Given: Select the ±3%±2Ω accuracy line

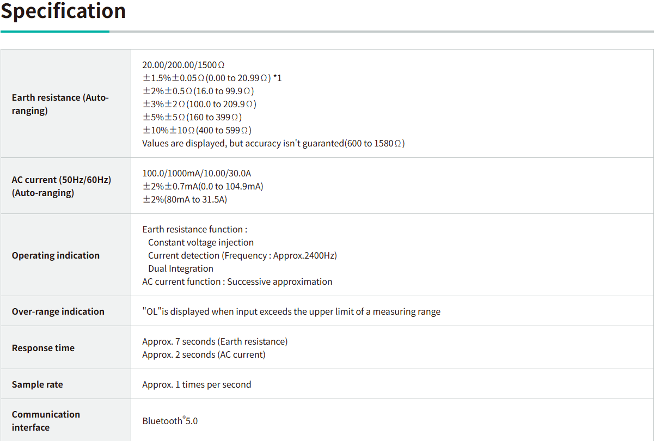Looking at the screenshot, I should 199,104.
